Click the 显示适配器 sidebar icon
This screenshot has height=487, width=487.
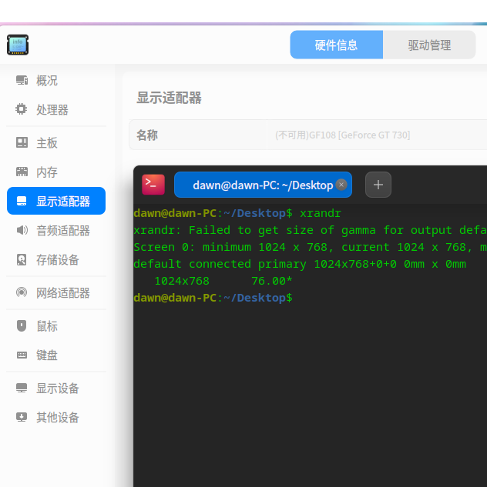click(22, 201)
